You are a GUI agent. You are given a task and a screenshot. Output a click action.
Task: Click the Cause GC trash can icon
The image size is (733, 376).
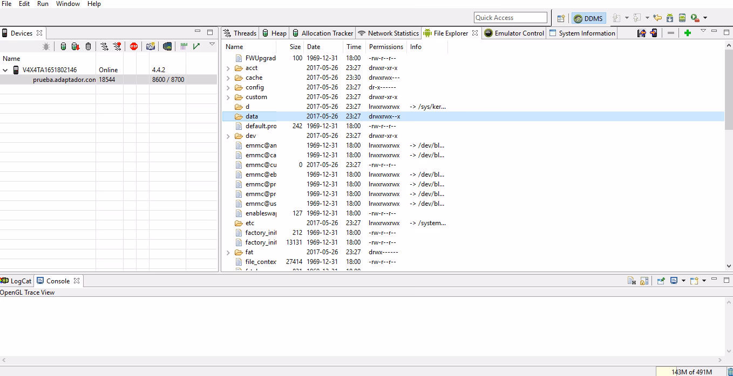coord(89,47)
